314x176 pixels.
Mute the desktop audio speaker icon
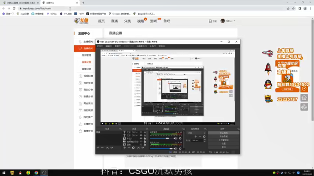175,138
